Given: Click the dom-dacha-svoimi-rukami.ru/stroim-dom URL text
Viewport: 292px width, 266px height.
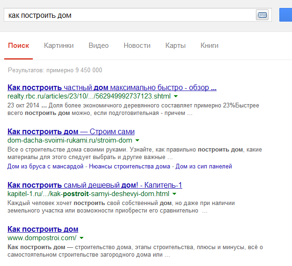Looking at the screenshot, I should [x=70, y=140].
